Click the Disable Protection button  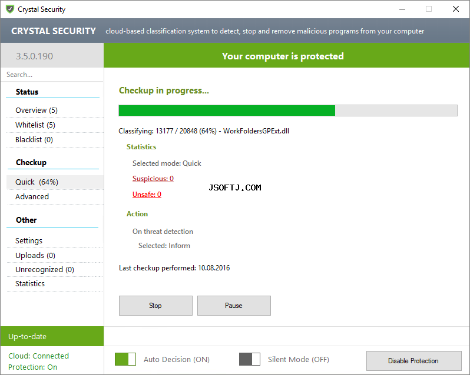[413, 361]
